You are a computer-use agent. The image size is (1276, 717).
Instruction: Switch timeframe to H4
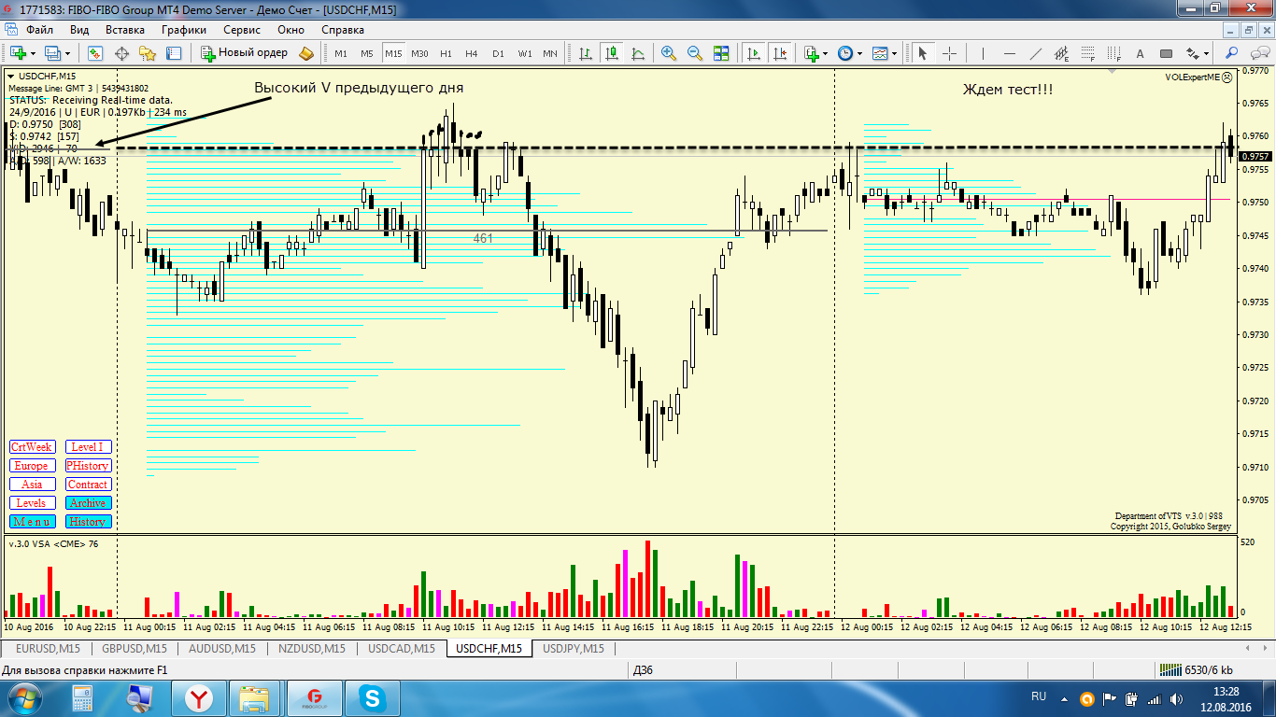(x=472, y=53)
